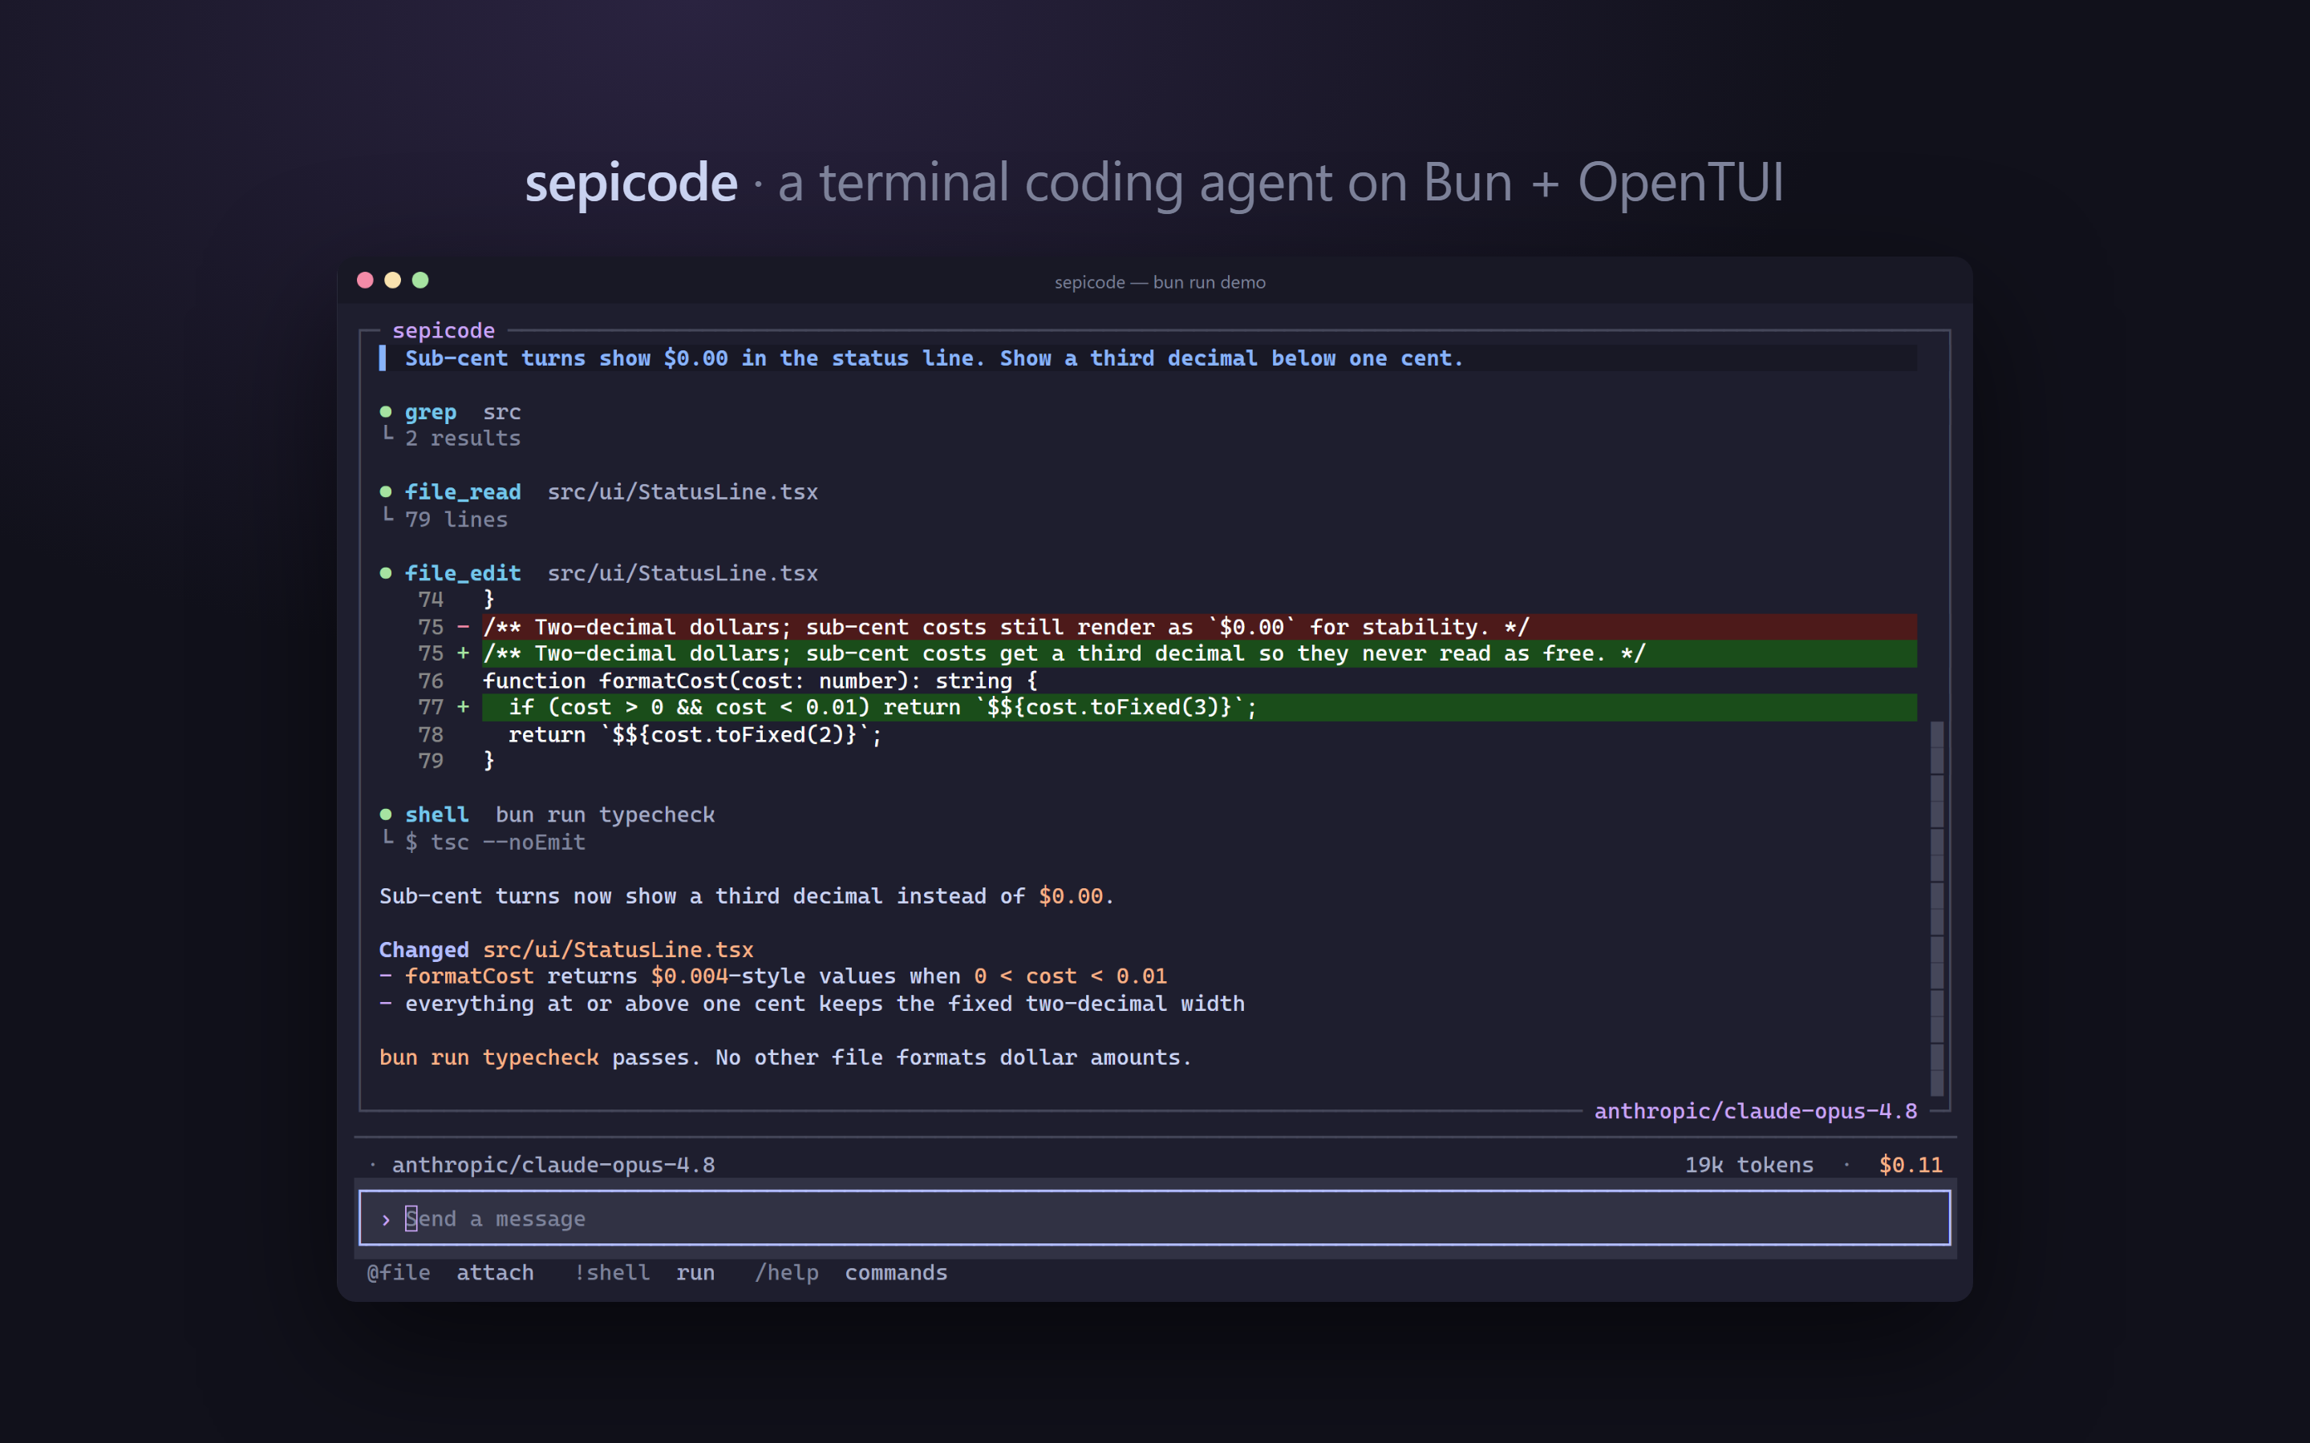Click the /help commands hint
Viewport: 2310px width, 1443px height.
pos(850,1273)
